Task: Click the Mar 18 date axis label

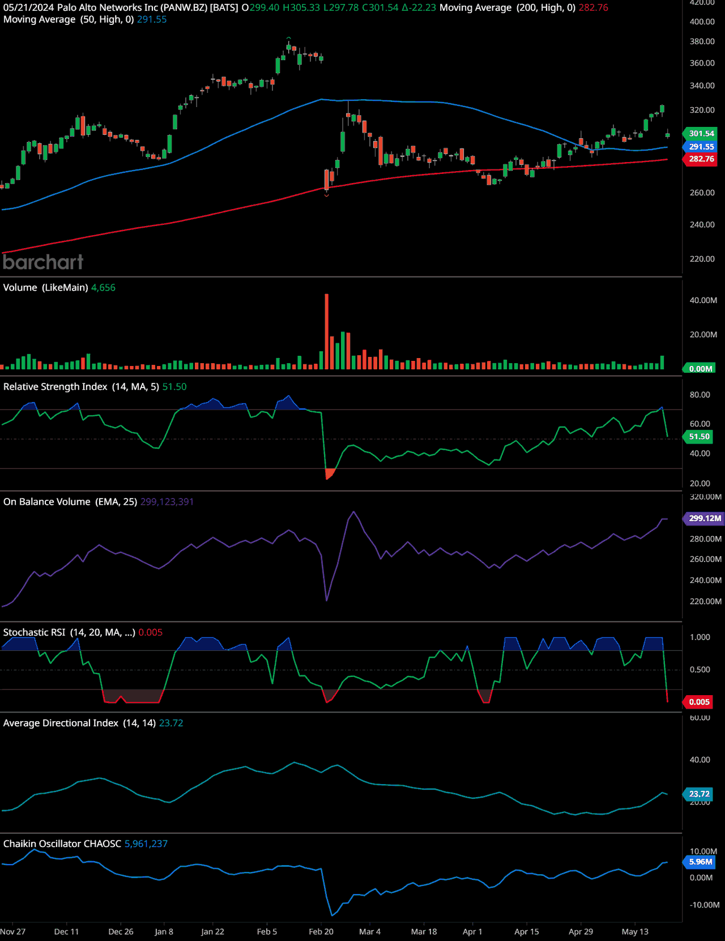Action: point(424,932)
